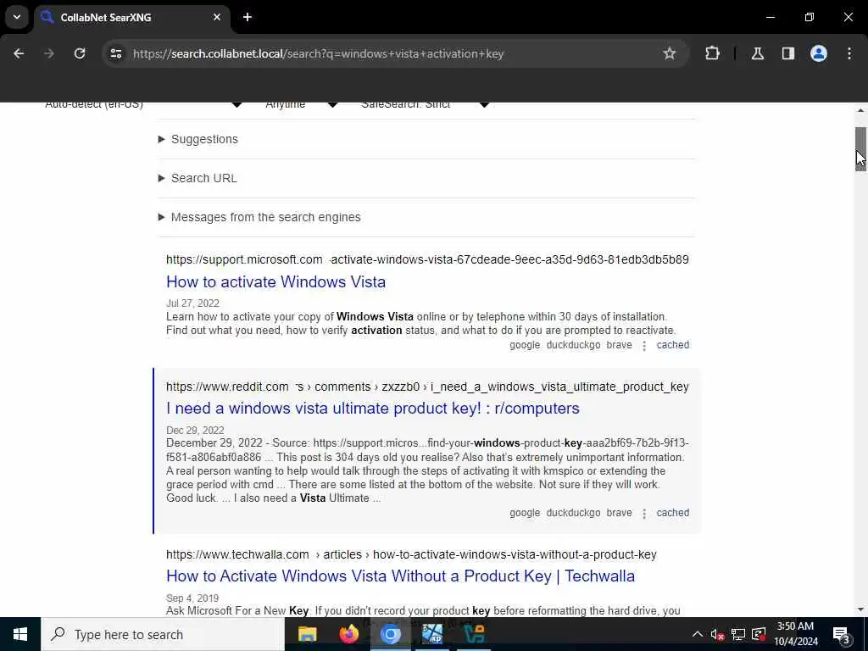Close the CollabNet SearXNG tab

[x=217, y=17]
